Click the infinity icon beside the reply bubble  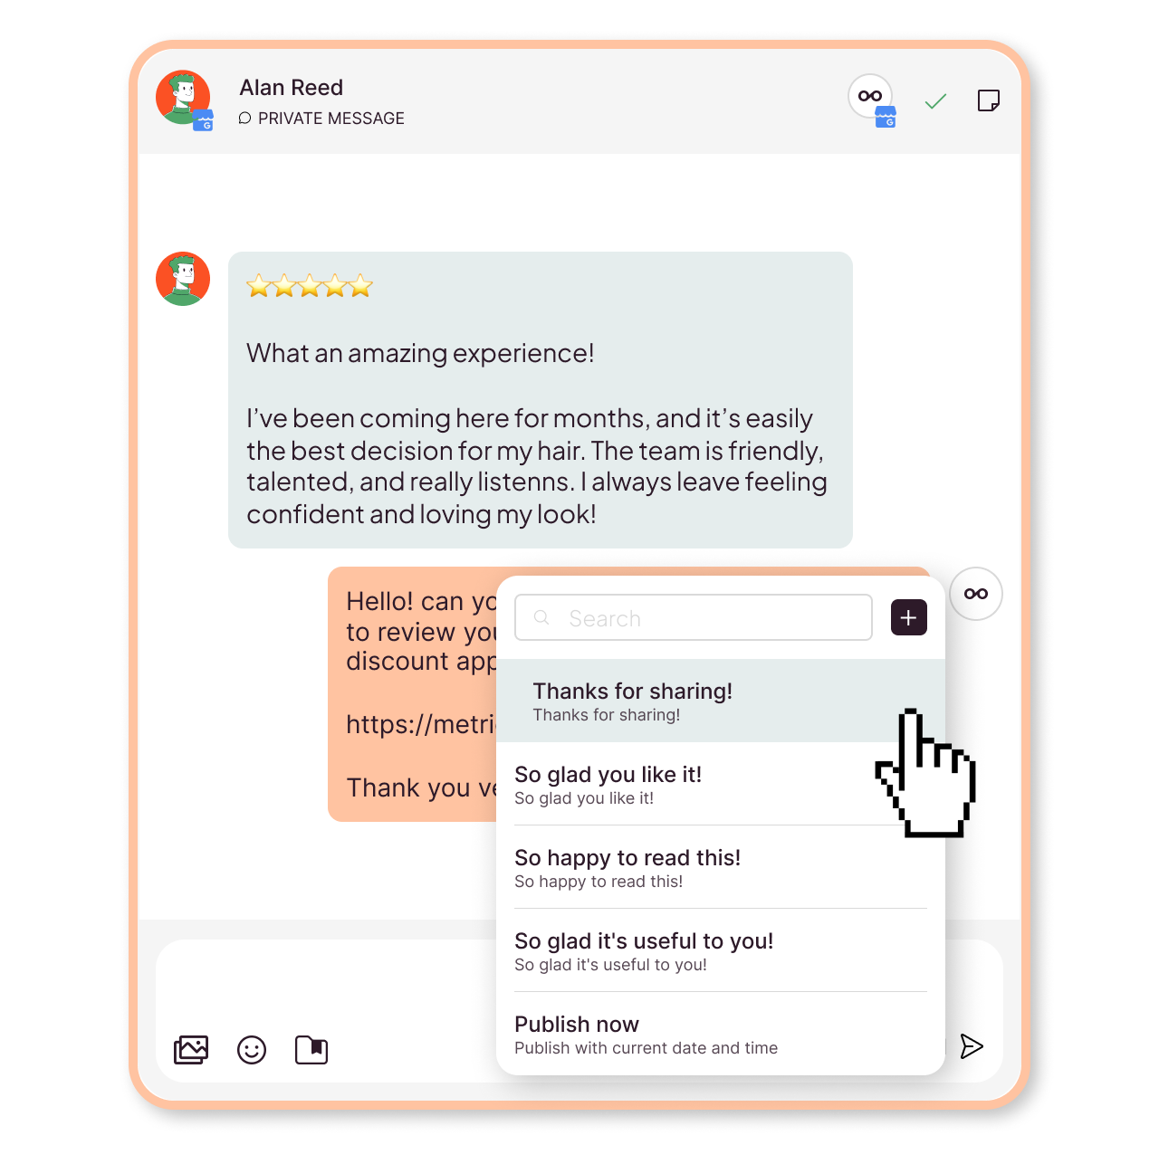pos(976,594)
